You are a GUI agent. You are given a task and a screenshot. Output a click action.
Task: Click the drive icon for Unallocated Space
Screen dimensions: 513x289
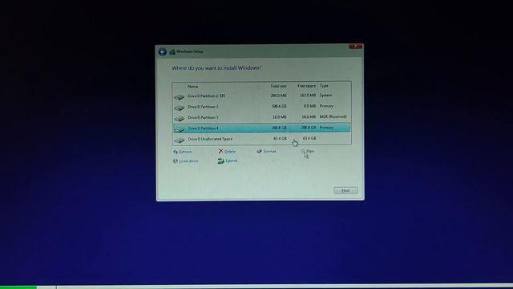[180, 140]
